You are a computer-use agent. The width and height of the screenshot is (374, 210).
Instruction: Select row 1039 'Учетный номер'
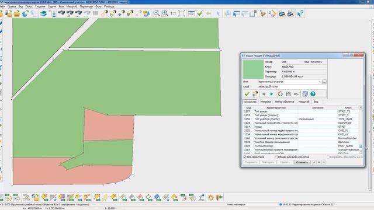[x=301, y=146]
